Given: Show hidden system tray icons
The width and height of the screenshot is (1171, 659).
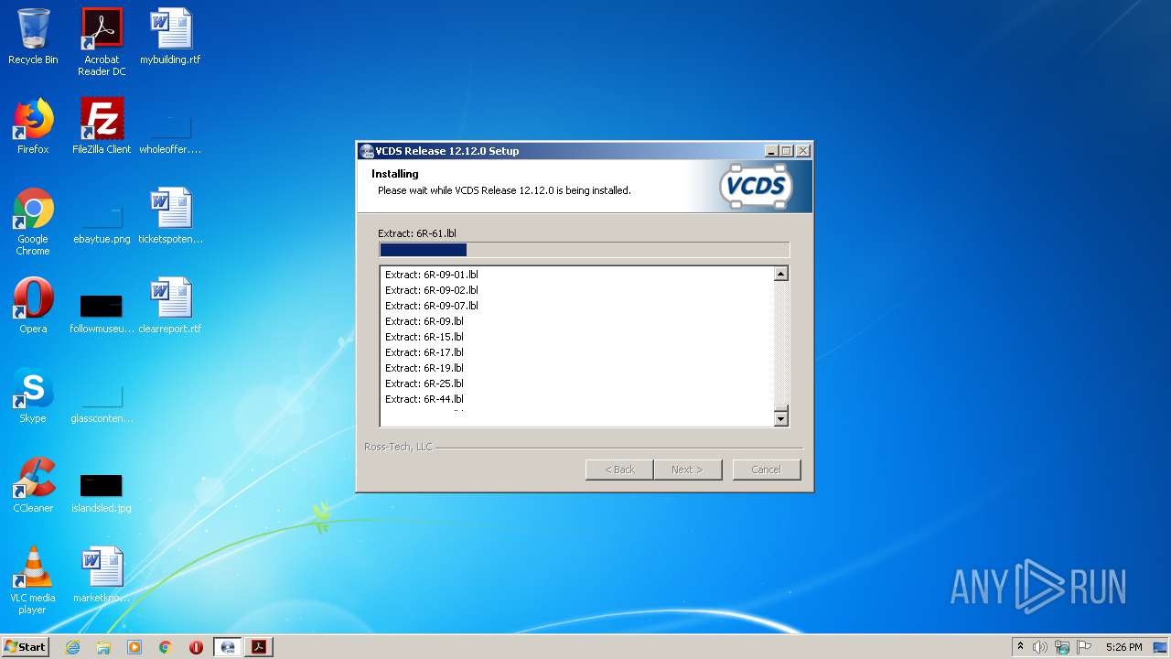Looking at the screenshot, I should click(1020, 647).
